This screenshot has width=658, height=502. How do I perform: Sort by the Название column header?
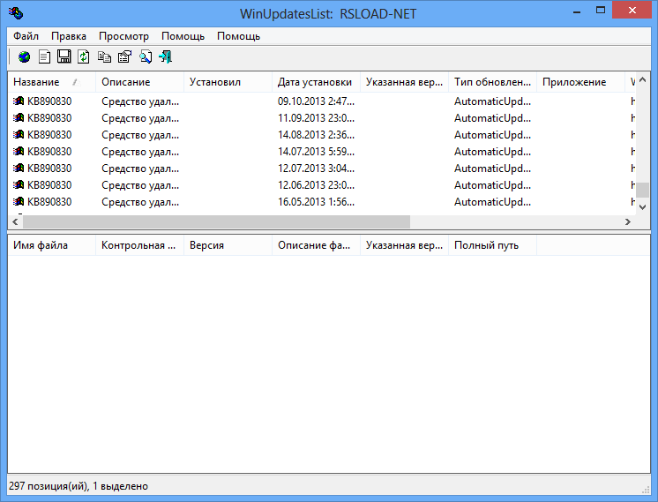click(52, 82)
